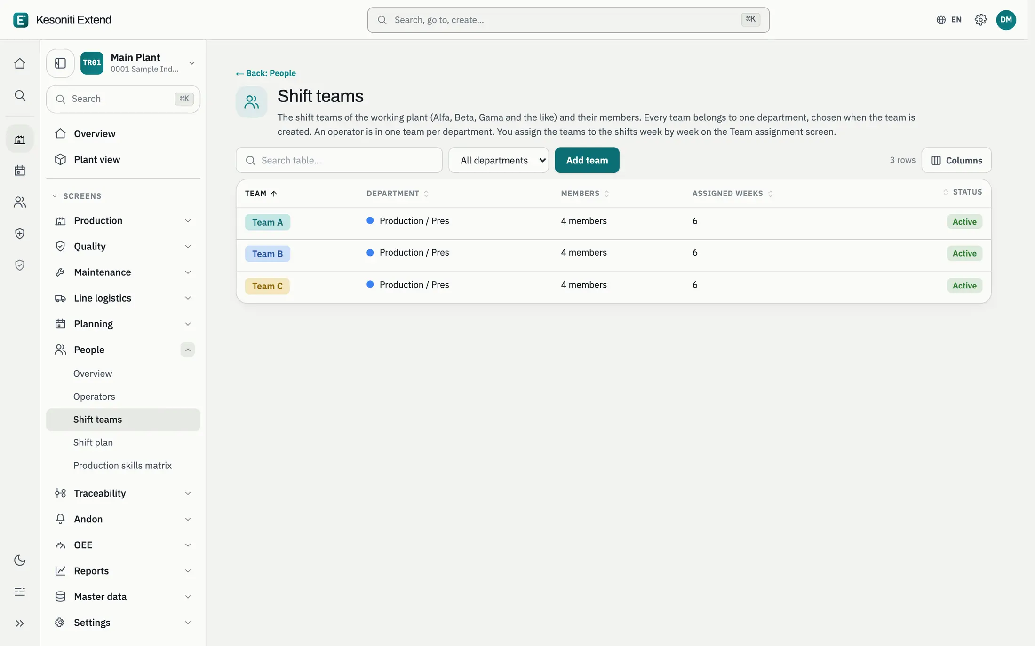Open the calendar icon in the left rail
The width and height of the screenshot is (1035, 646).
[20, 170]
